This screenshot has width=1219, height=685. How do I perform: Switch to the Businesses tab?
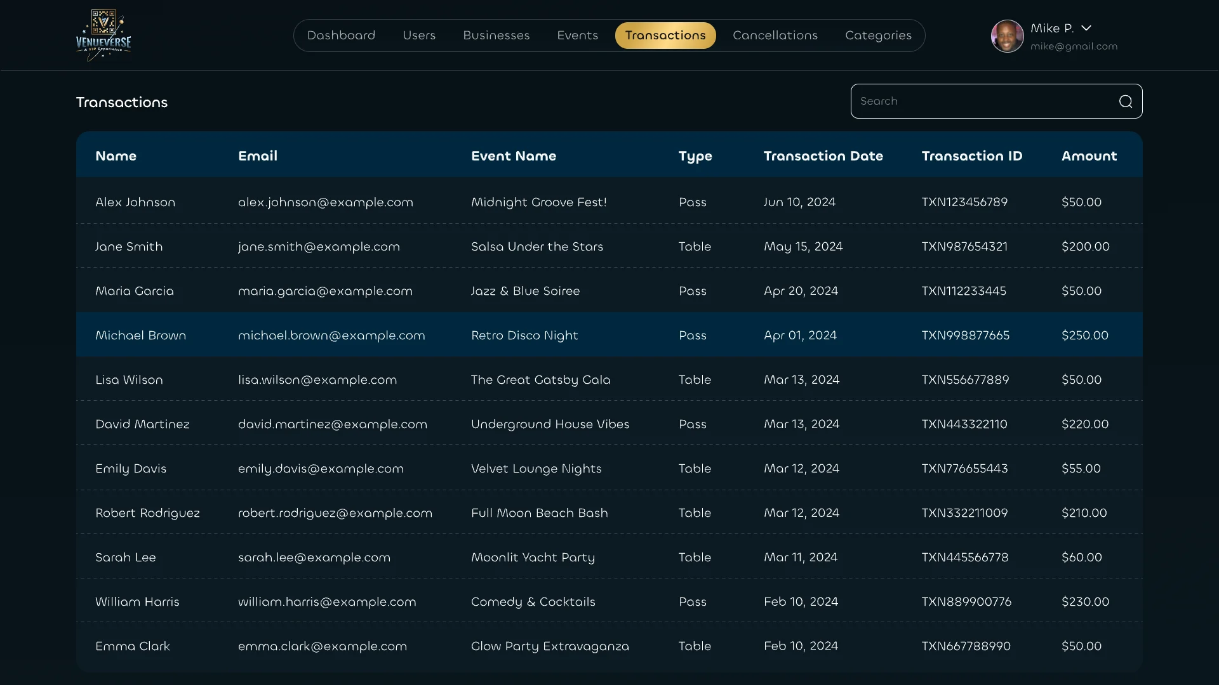[x=496, y=36]
